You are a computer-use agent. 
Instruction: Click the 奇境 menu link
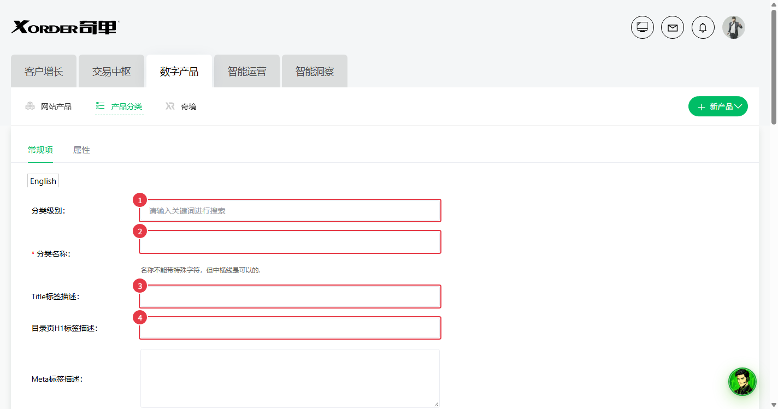[x=188, y=106]
